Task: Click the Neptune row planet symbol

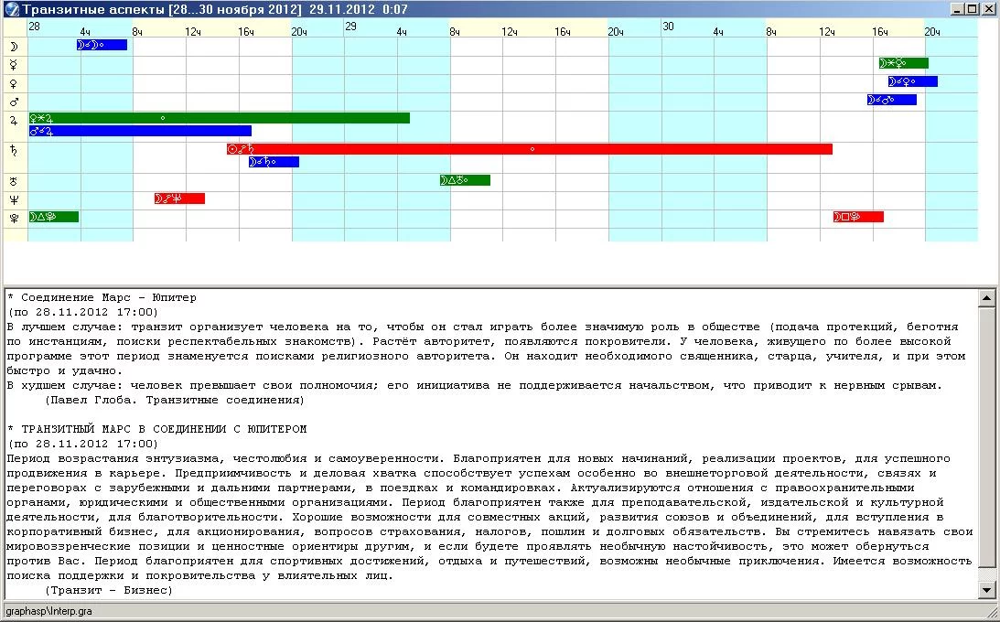Action: click(x=14, y=200)
